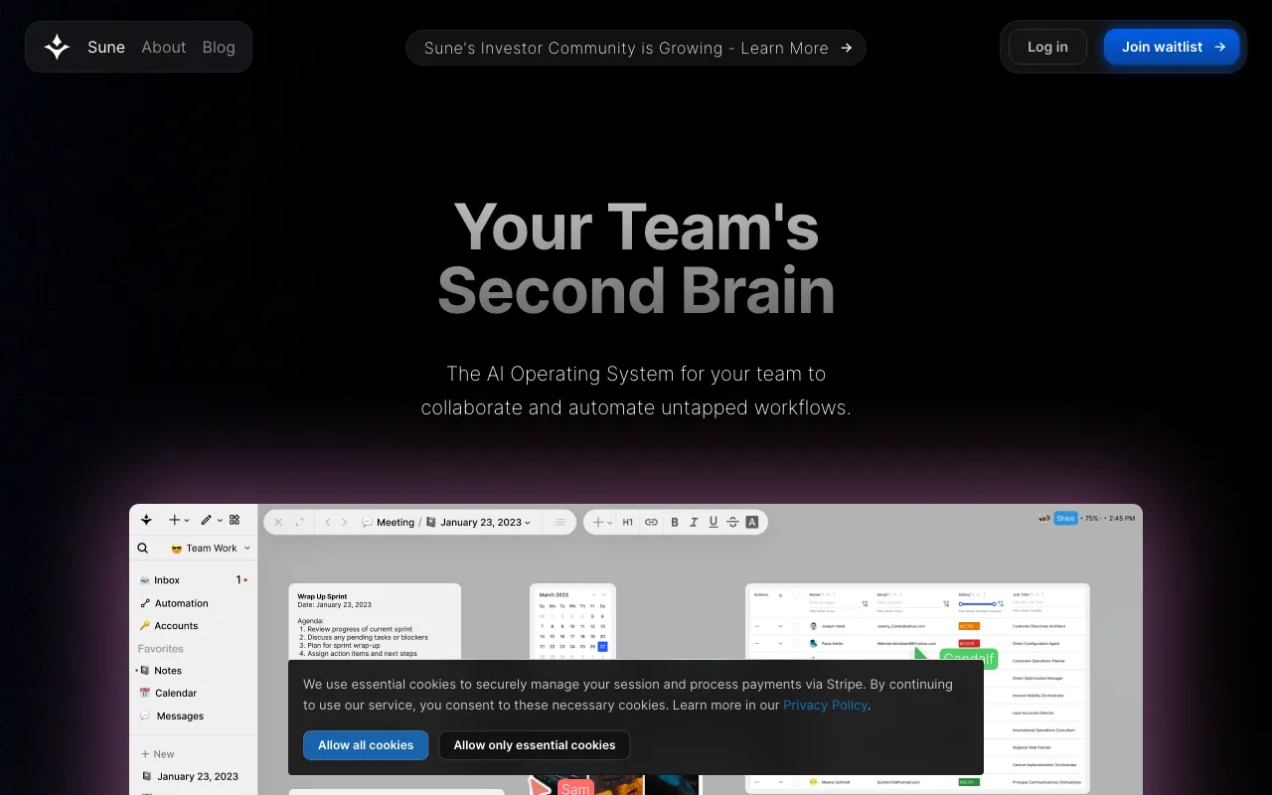Click the Log in button
Image resolution: width=1272 pixels, height=795 pixels.
pyautogui.click(x=1047, y=47)
